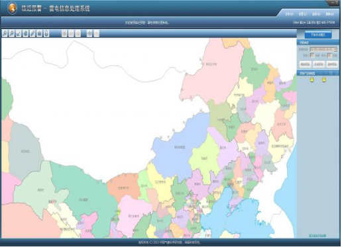Open the second menu in top-right menu bar
The width and height of the screenshot is (342, 247).
coord(303,14)
